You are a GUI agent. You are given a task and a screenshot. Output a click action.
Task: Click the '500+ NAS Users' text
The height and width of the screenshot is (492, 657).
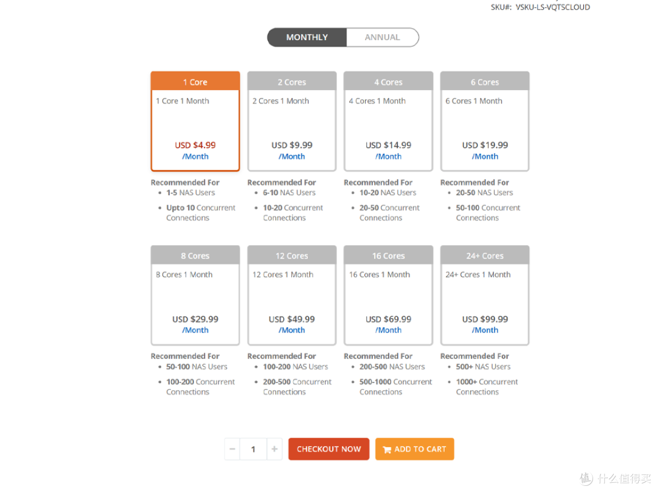pyautogui.click(x=483, y=367)
